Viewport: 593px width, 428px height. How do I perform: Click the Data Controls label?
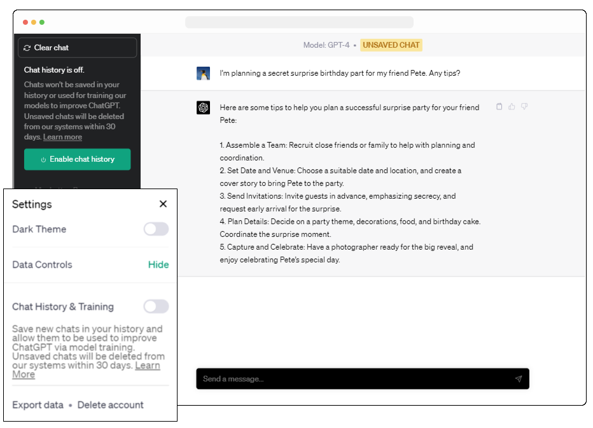pyautogui.click(x=42, y=264)
